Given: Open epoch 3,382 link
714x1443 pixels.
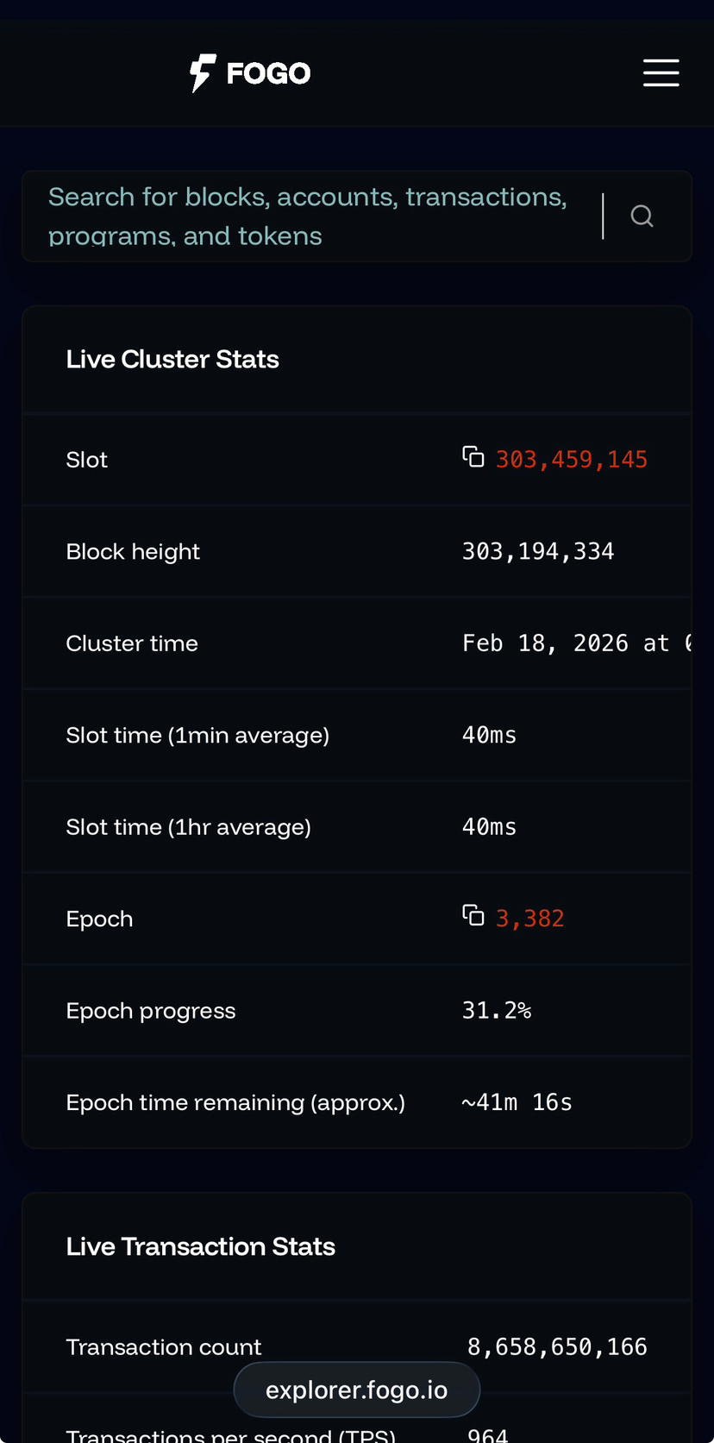Looking at the screenshot, I should 529,919.
